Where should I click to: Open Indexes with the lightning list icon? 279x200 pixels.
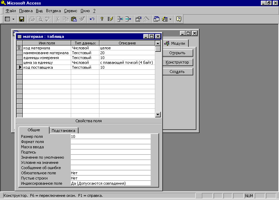(110, 19)
